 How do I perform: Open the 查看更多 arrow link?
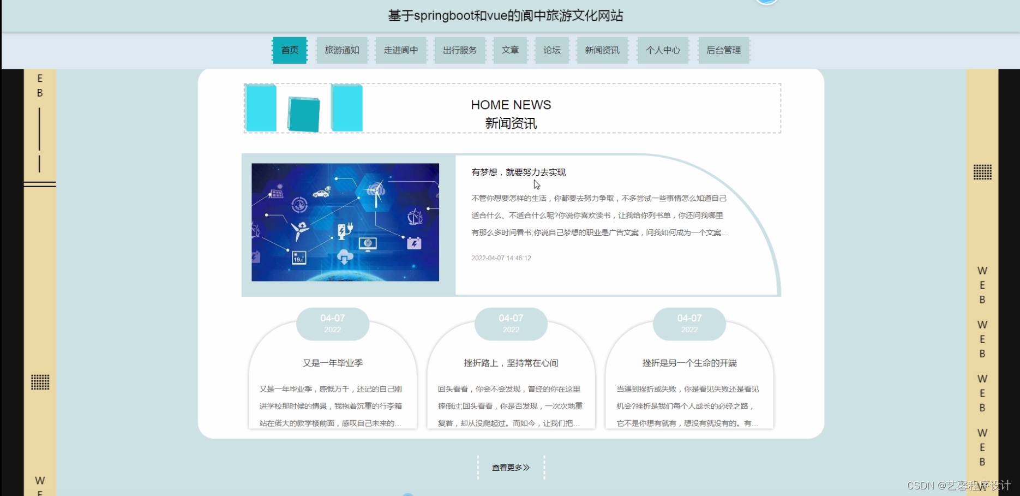click(x=509, y=467)
